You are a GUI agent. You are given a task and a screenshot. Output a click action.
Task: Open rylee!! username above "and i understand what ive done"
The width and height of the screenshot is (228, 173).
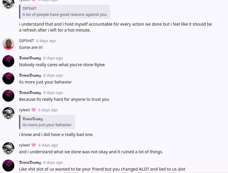coord(25,145)
